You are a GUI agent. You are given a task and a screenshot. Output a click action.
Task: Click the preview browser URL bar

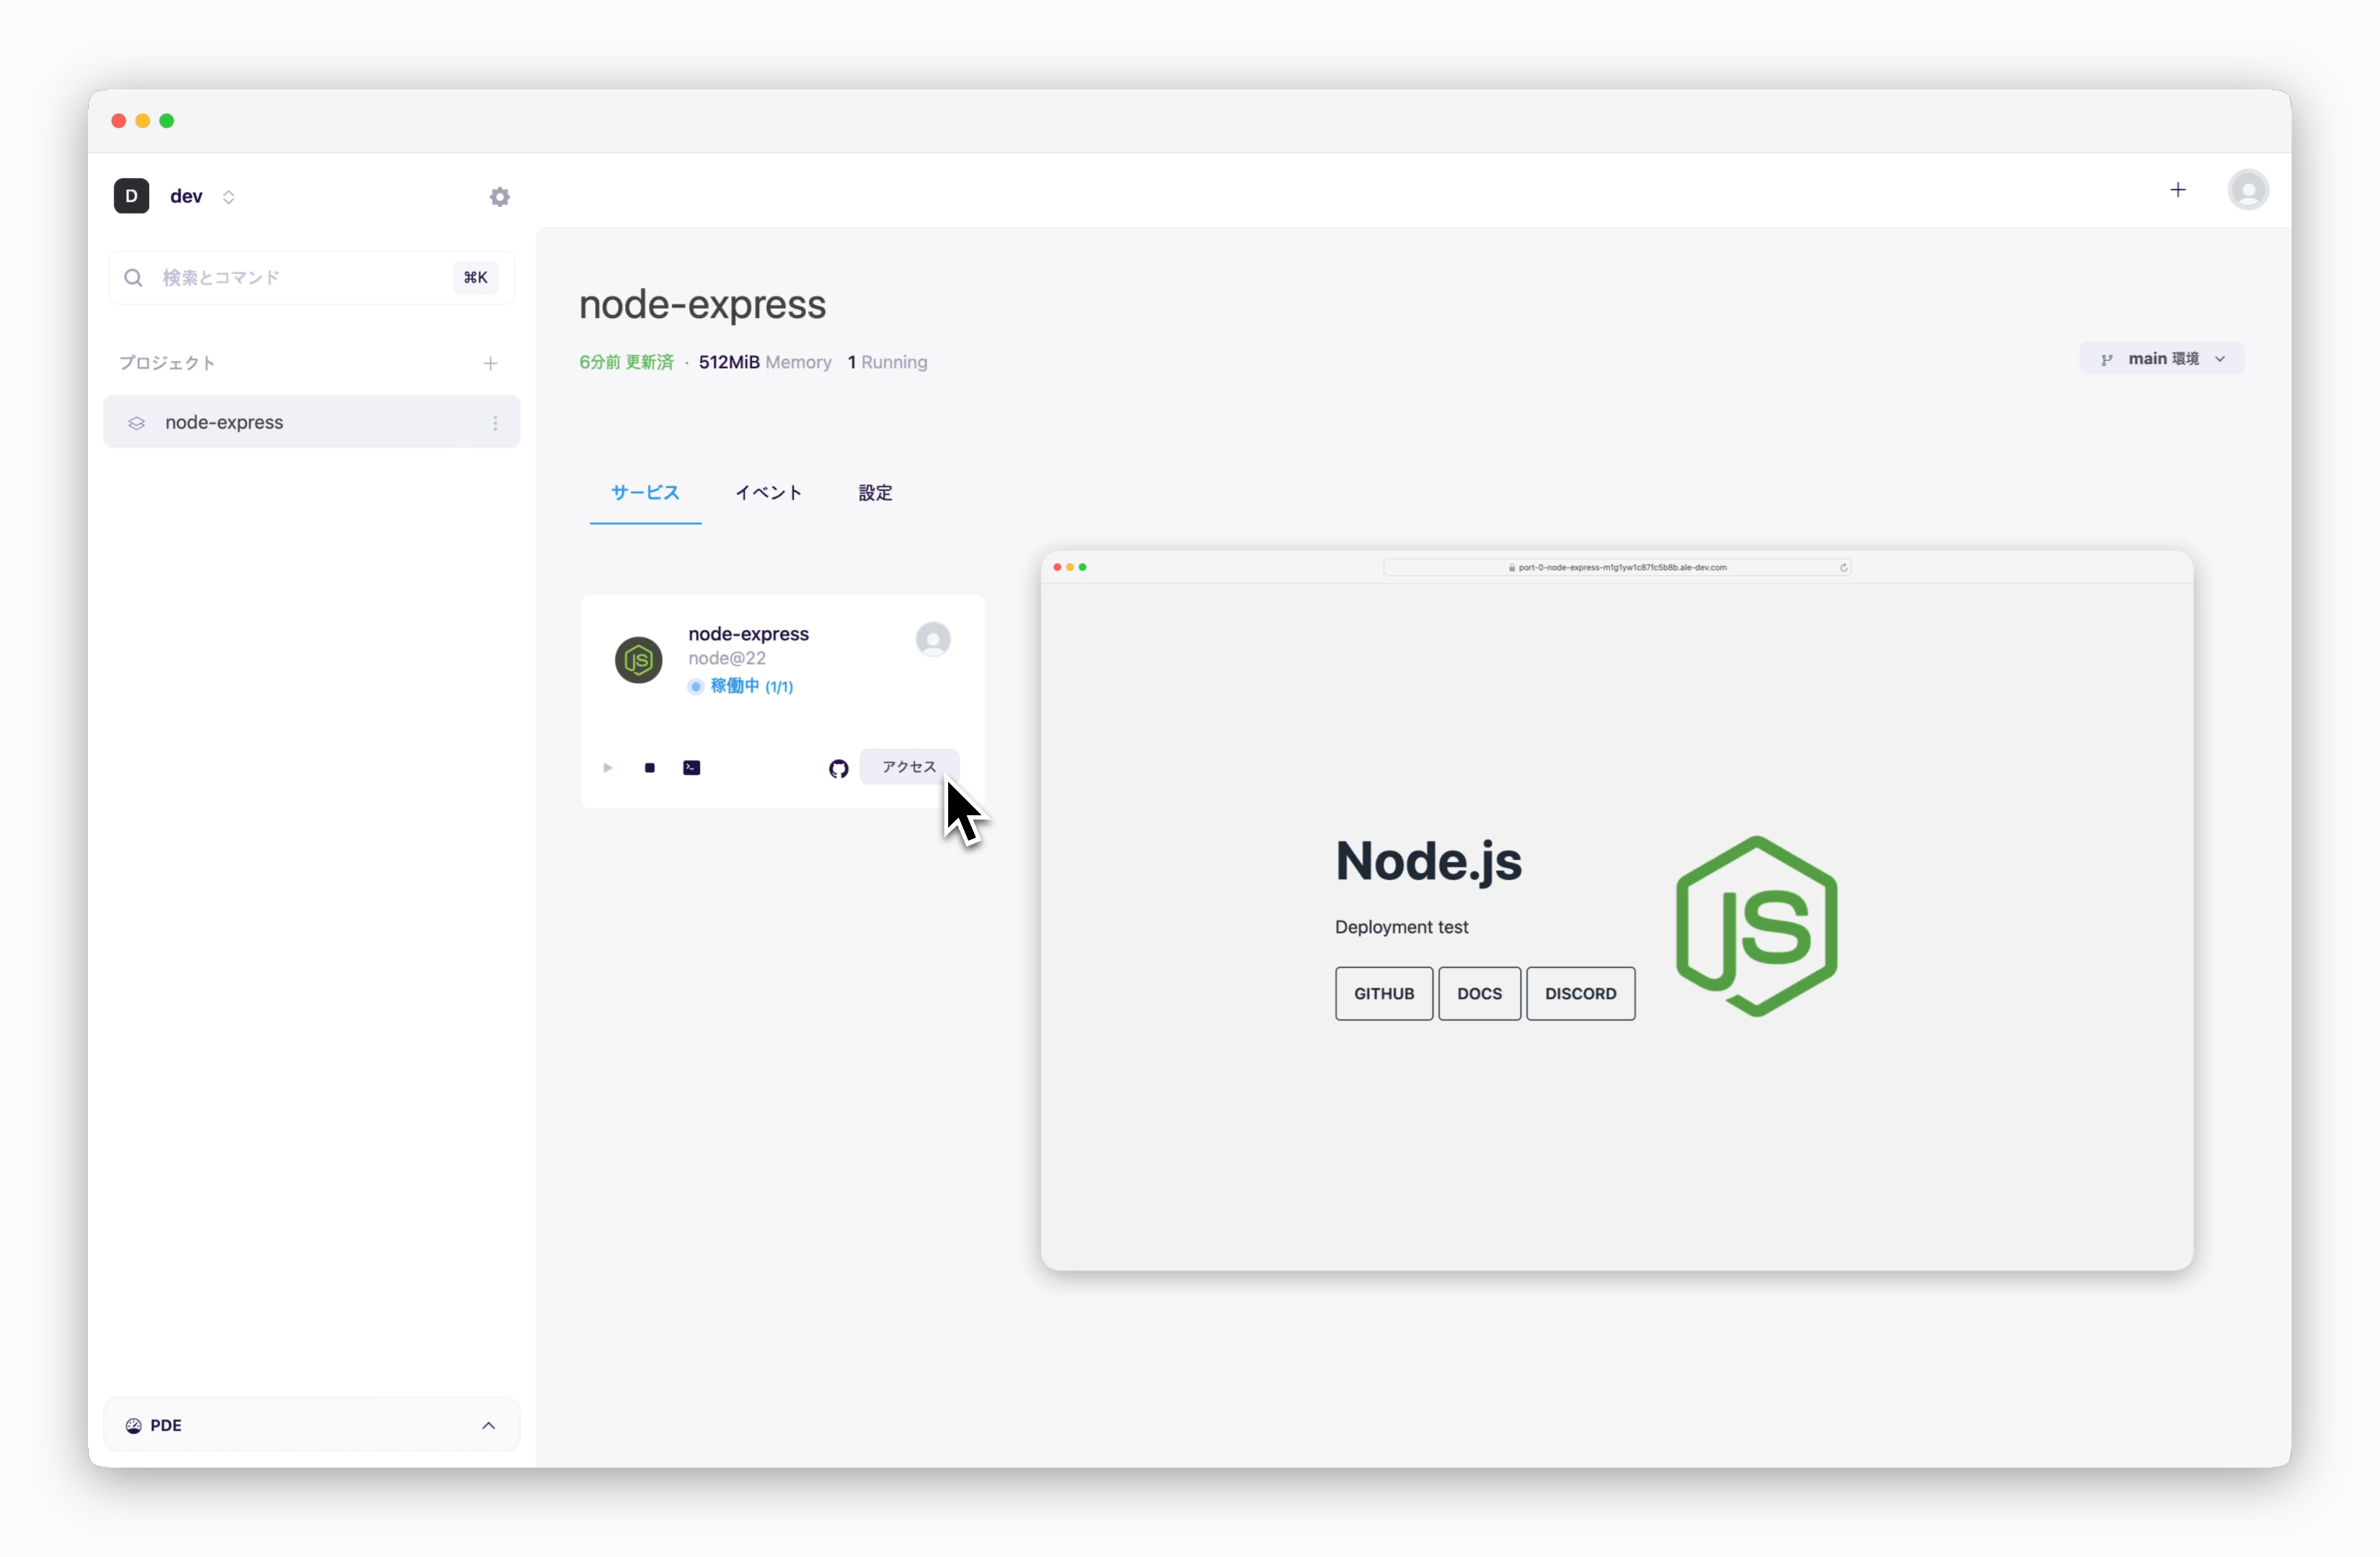click(1616, 567)
